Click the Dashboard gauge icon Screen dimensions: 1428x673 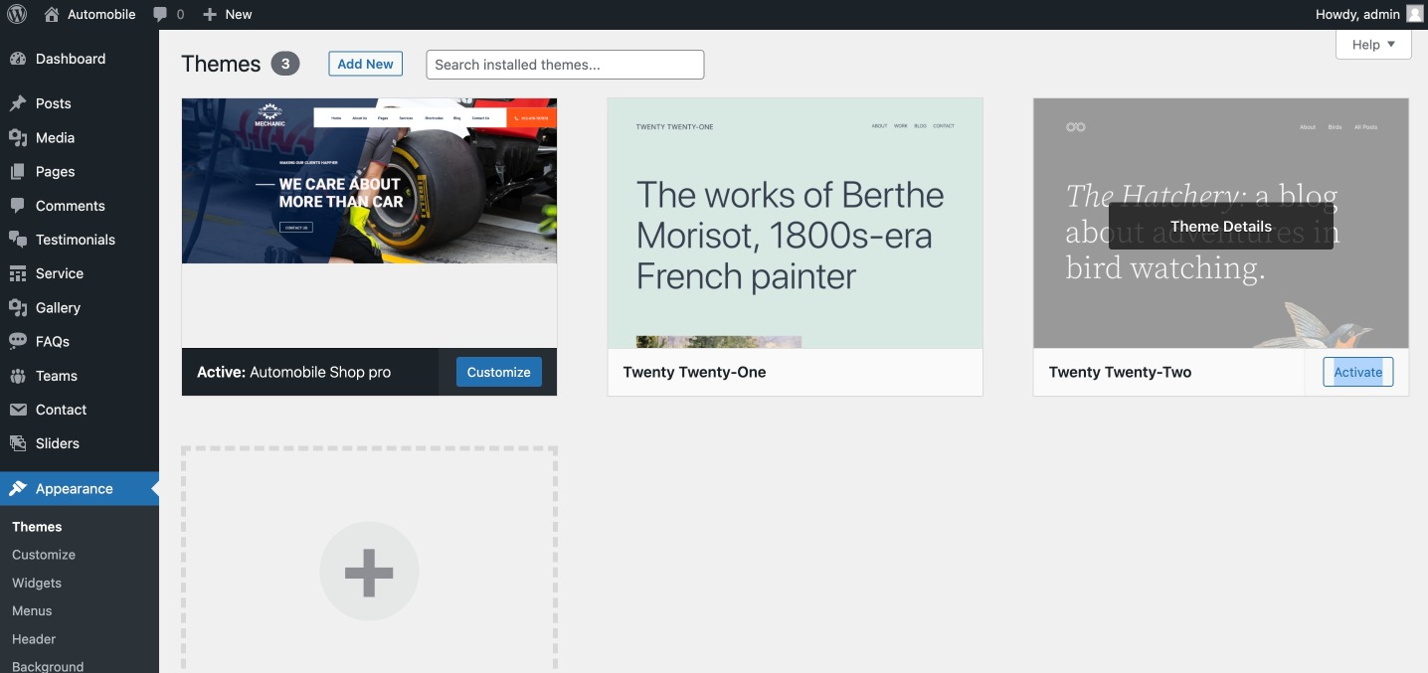tap(18, 59)
